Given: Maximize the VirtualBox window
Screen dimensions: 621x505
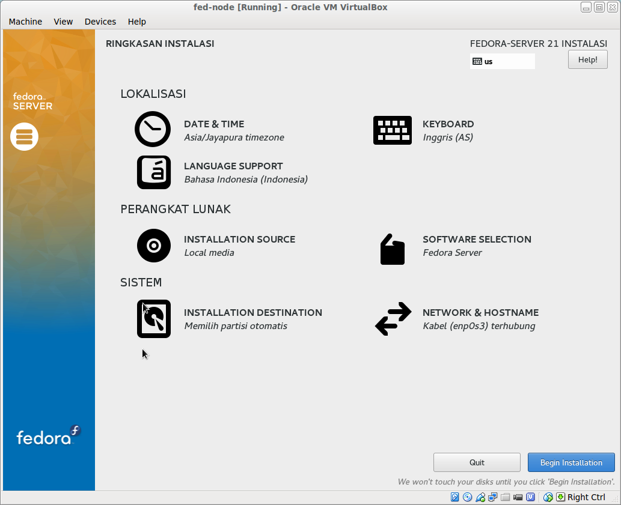Looking at the screenshot, I should tap(599, 7).
